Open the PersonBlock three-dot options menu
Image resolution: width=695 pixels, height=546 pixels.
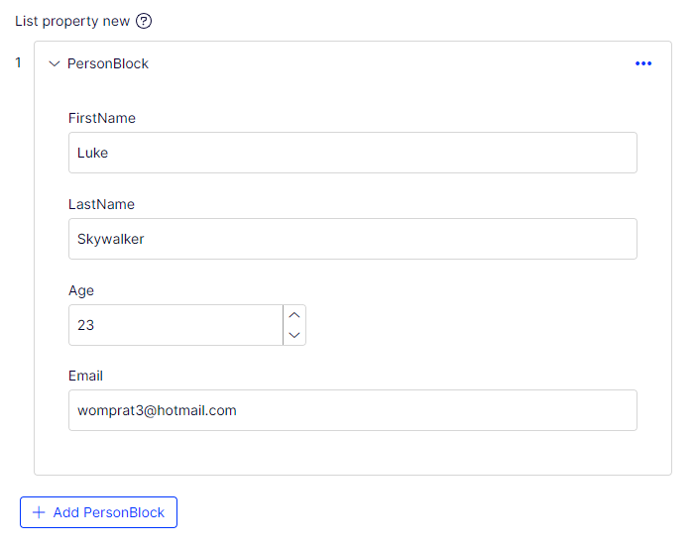tap(643, 63)
